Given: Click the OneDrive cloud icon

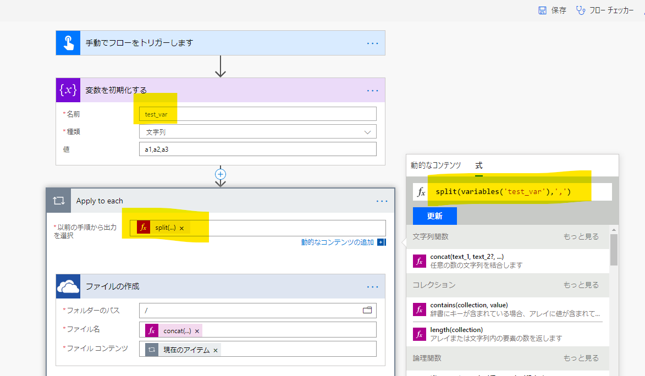Looking at the screenshot, I should pyautogui.click(x=68, y=286).
